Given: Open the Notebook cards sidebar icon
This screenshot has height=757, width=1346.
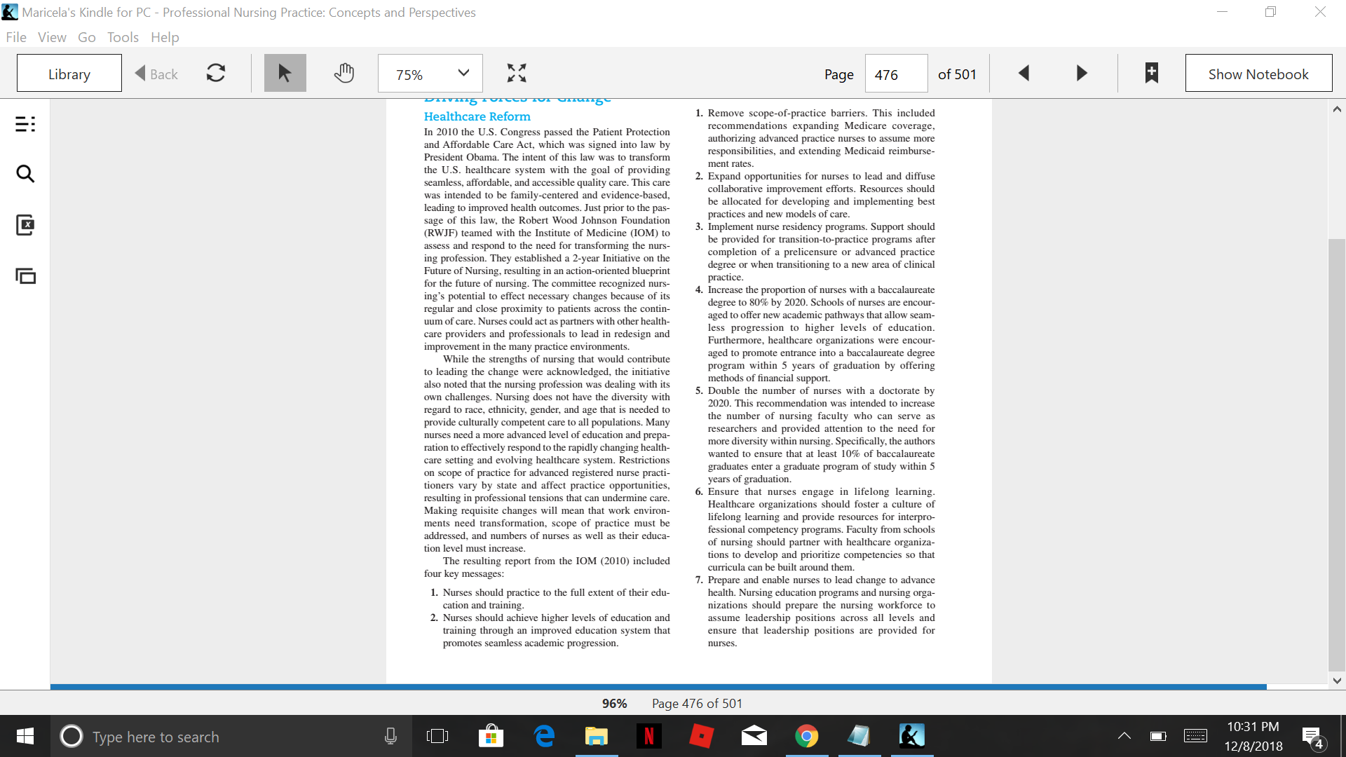Looking at the screenshot, I should tap(25, 276).
